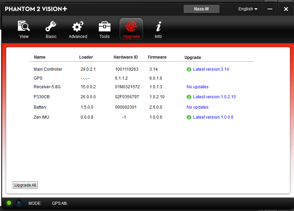The image size is (294, 211).
Task: Select the P330CB row name
Action: tap(42, 97)
